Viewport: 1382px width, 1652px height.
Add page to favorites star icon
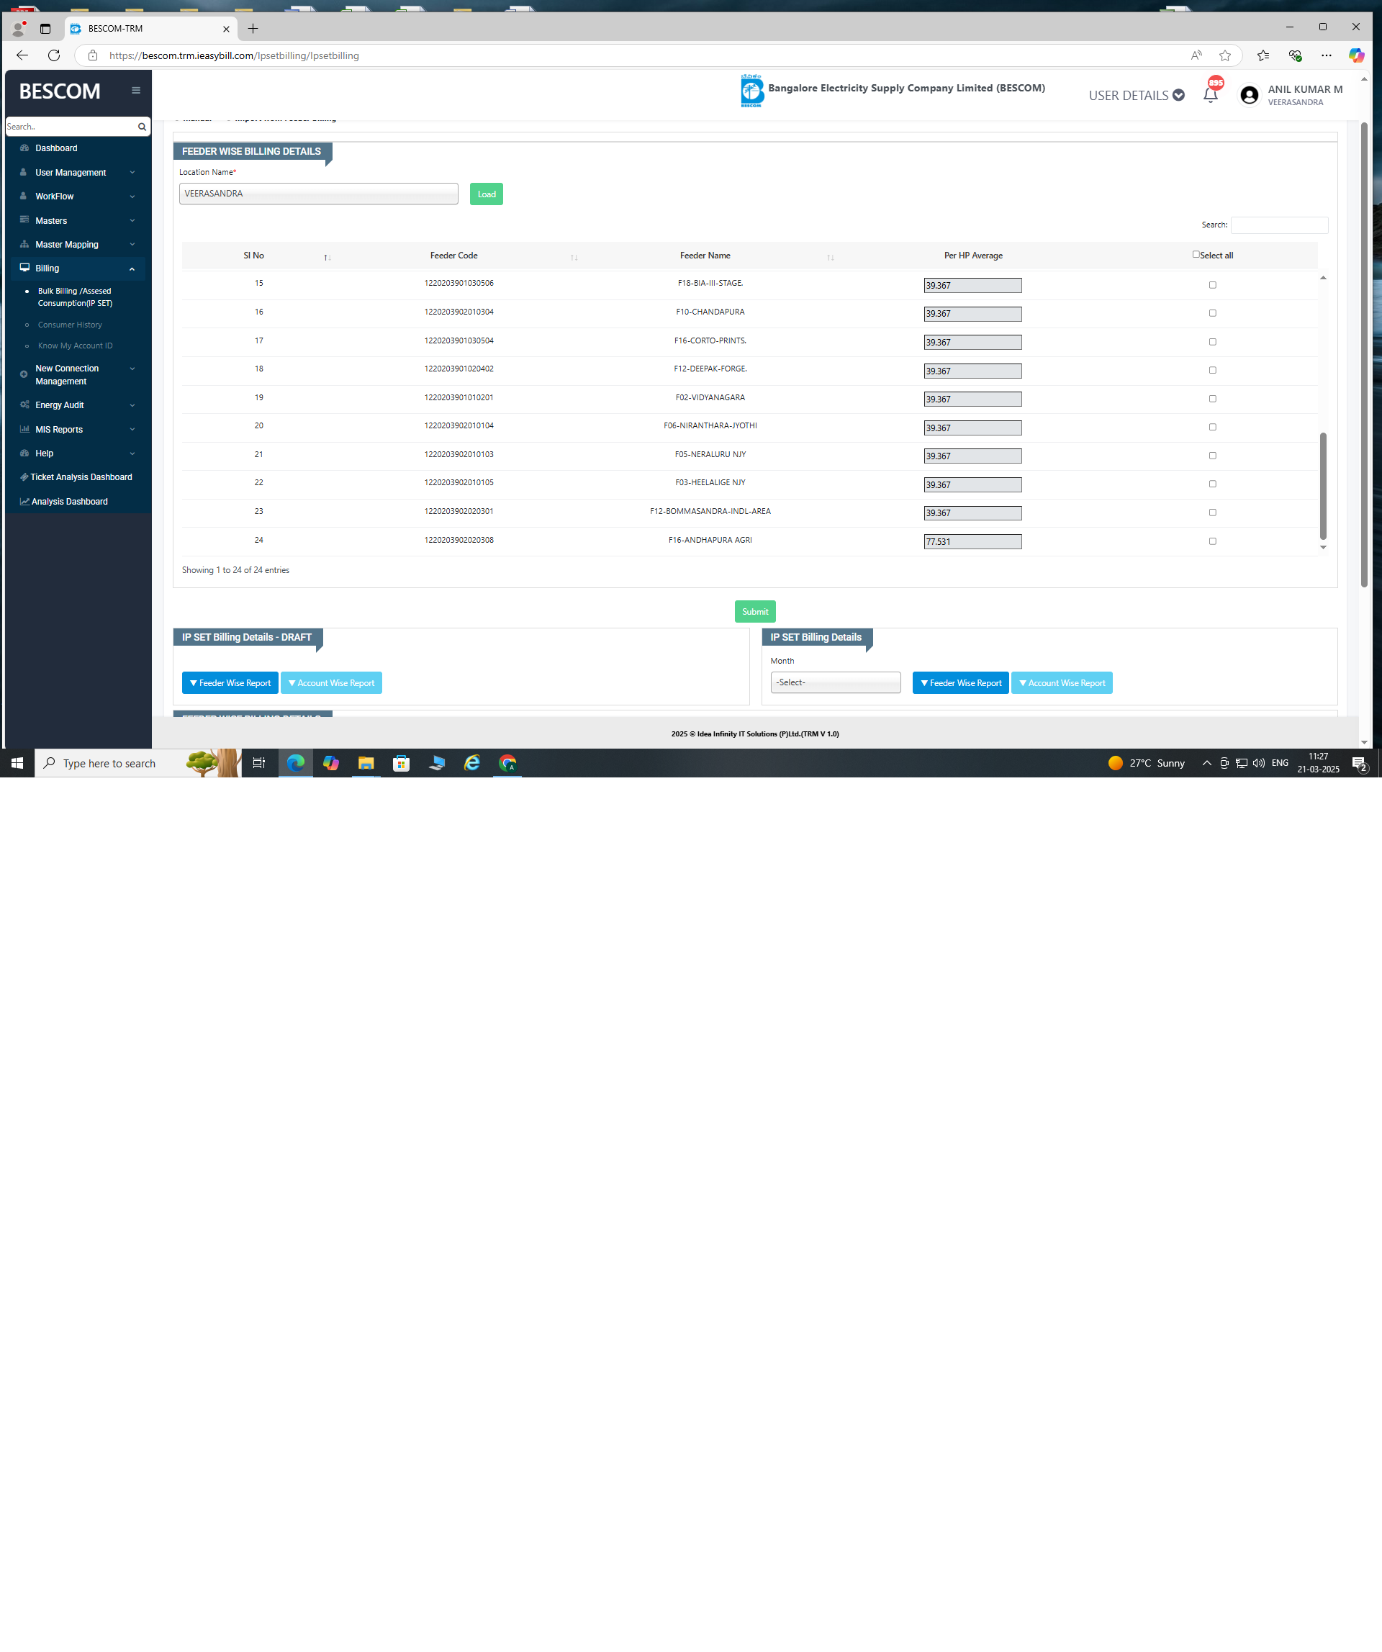tap(1224, 55)
